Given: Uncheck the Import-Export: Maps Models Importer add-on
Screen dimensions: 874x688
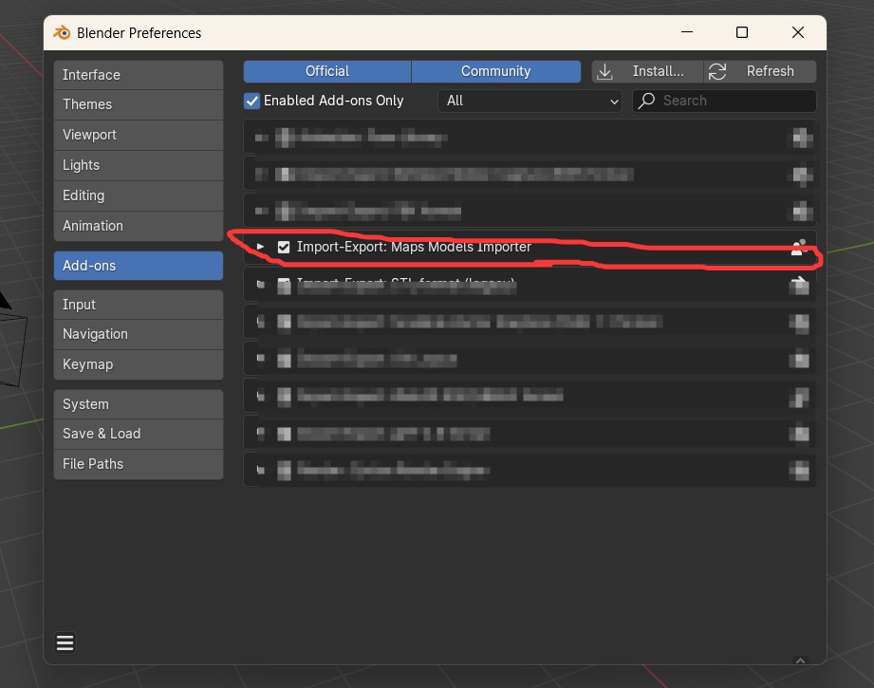Looking at the screenshot, I should [284, 247].
